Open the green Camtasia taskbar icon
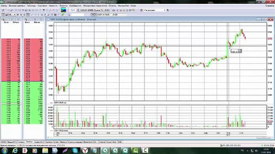 click(x=135, y=151)
